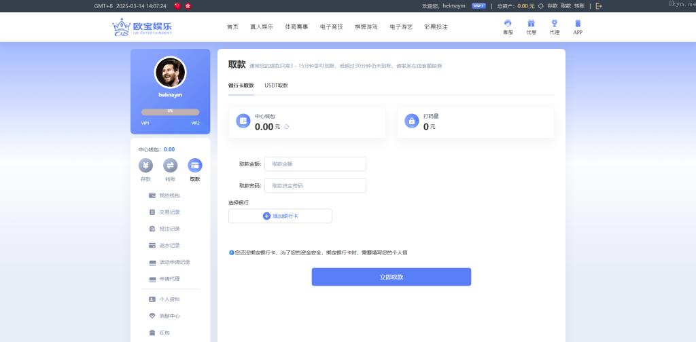Image resolution: width=696 pixels, height=342 pixels.
Task: Refresh the 中心钱包 balance in wallet card
Action: 286,127
